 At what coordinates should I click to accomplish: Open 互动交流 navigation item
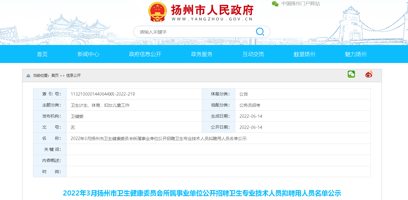coord(253,54)
